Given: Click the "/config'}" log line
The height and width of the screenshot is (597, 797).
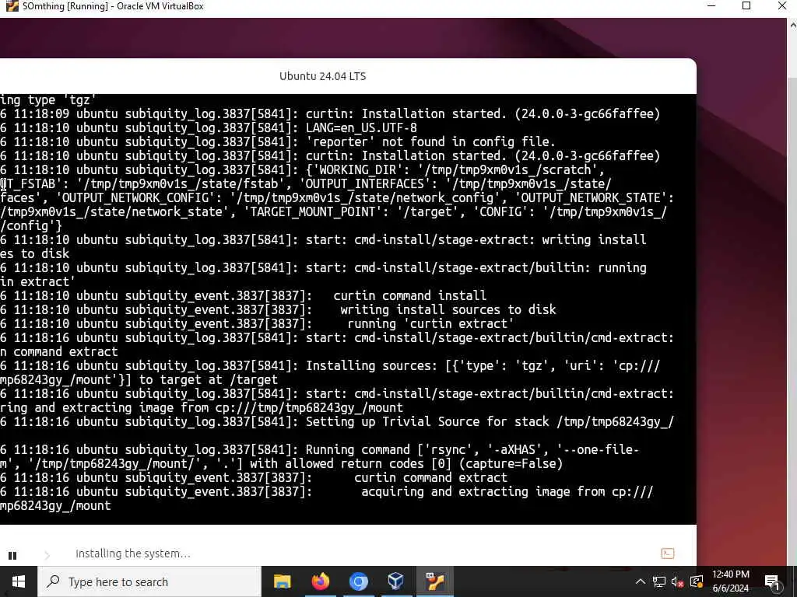Looking at the screenshot, I should point(31,226).
